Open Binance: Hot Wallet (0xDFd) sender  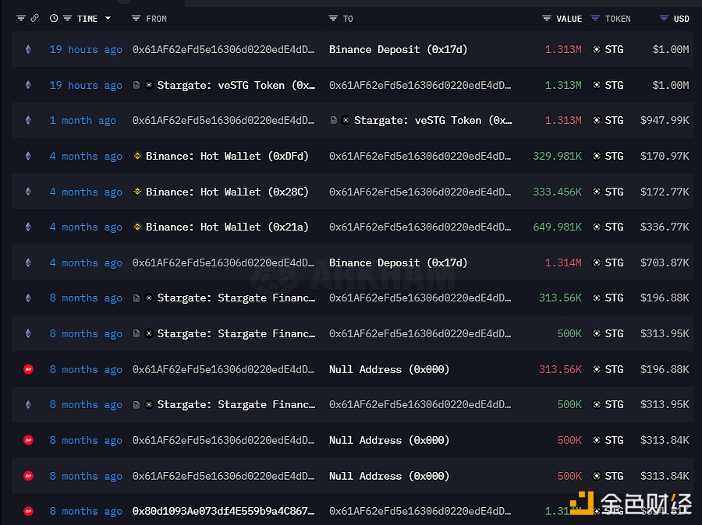(227, 156)
